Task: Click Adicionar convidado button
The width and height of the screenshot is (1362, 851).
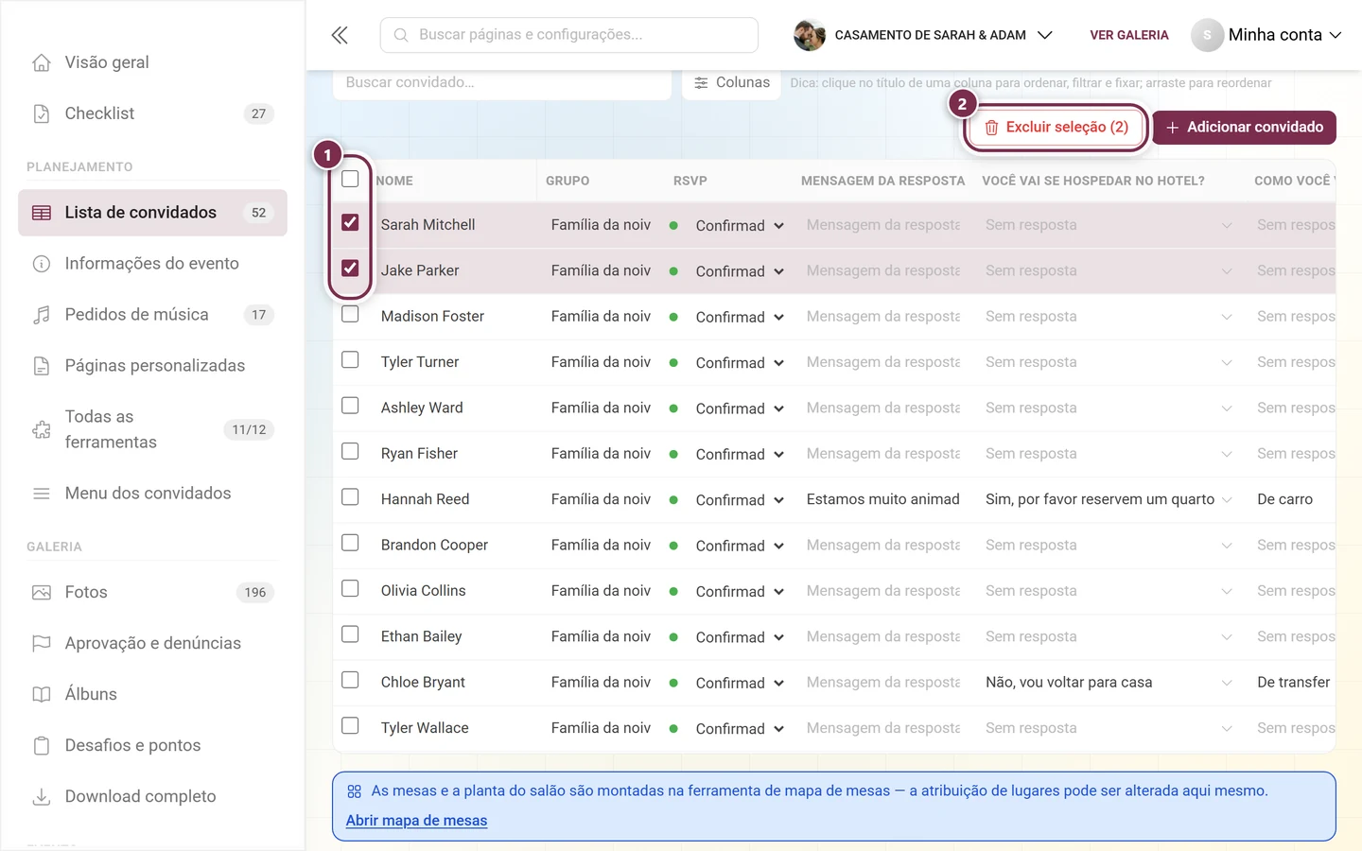Action: coord(1244,127)
